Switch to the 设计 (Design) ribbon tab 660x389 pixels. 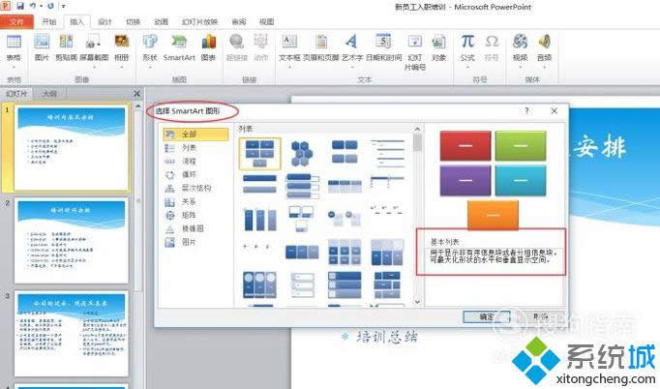tap(105, 22)
